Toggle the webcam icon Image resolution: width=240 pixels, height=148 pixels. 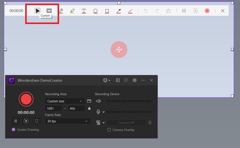click(98, 122)
